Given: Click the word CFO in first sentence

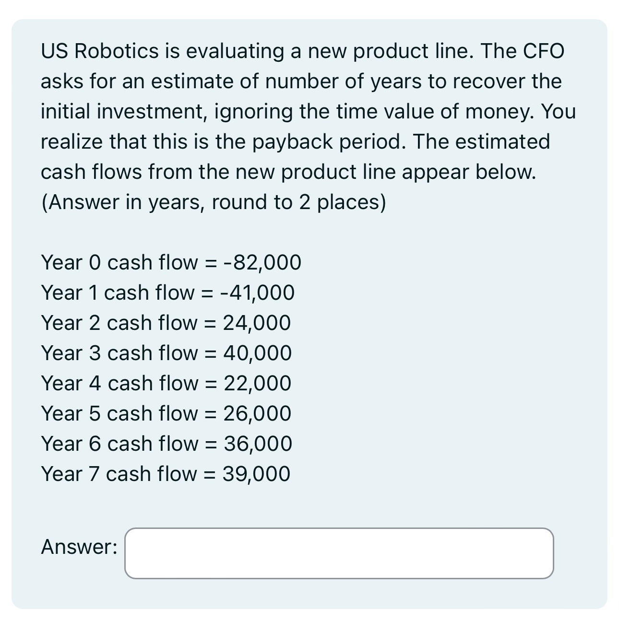Looking at the screenshot, I should click(x=542, y=51).
